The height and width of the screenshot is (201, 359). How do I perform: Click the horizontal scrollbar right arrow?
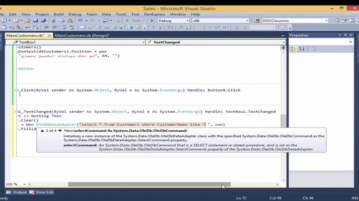pyautogui.click(x=277, y=184)
